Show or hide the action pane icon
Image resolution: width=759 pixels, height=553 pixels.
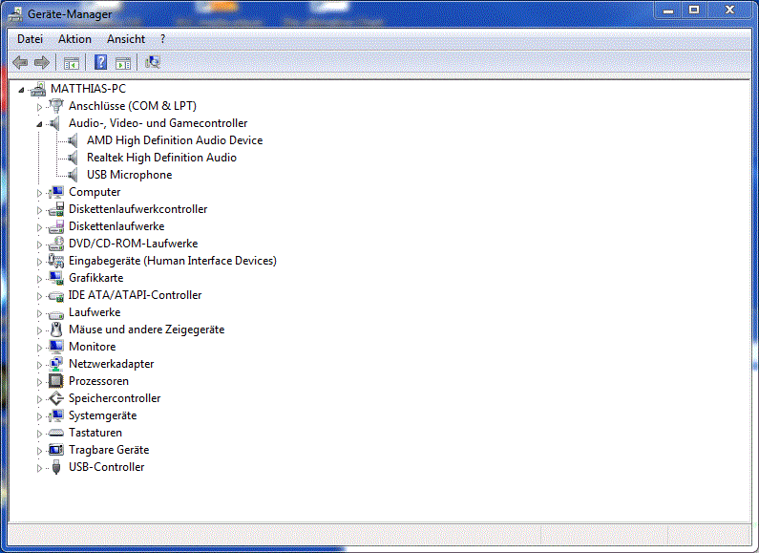(x=123, y=62)
